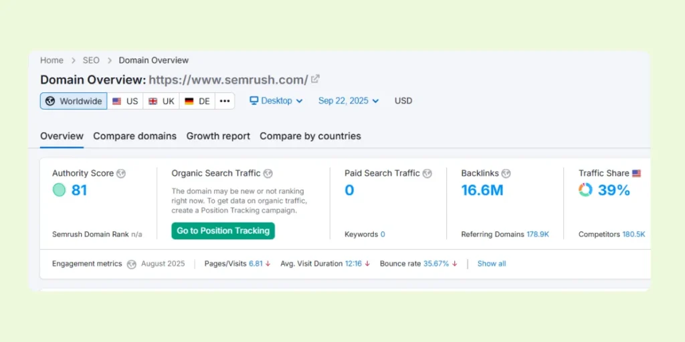Click the US flag icon beside Traffic Share

tap(637, 174)
